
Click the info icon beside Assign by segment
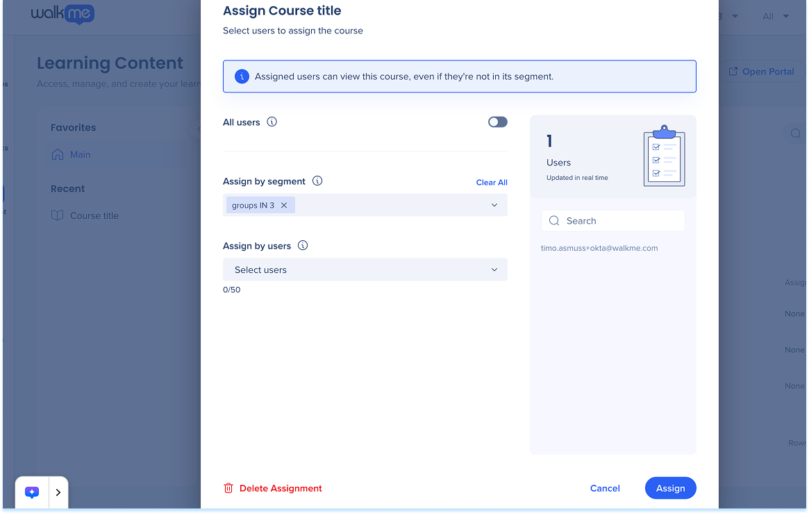(x=317, y=181)
